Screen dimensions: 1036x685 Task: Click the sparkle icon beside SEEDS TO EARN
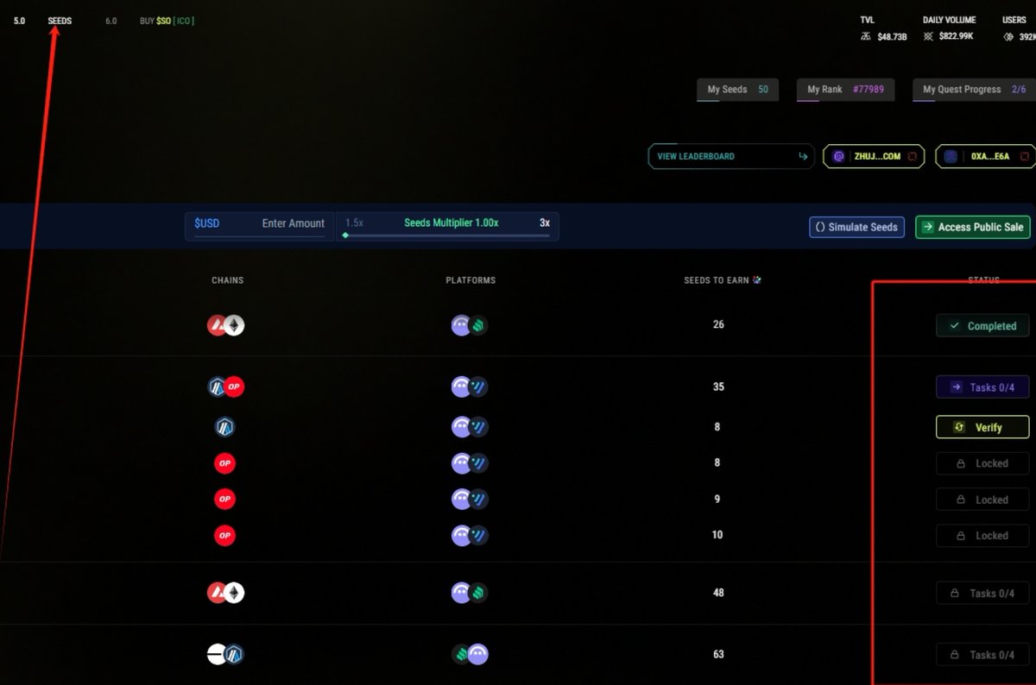(x=757, y=280)
